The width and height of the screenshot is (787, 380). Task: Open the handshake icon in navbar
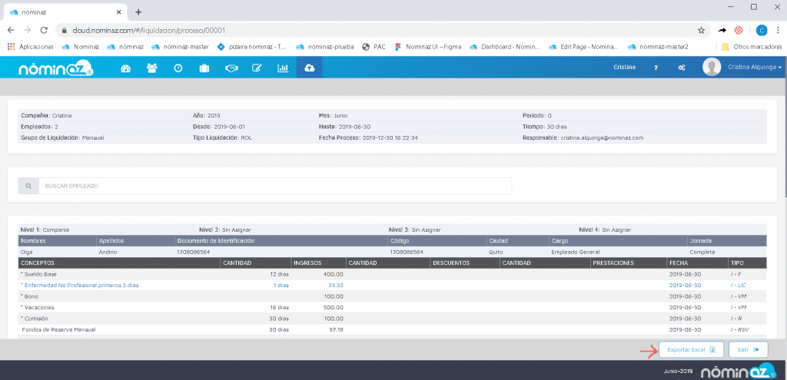(231, 68)
